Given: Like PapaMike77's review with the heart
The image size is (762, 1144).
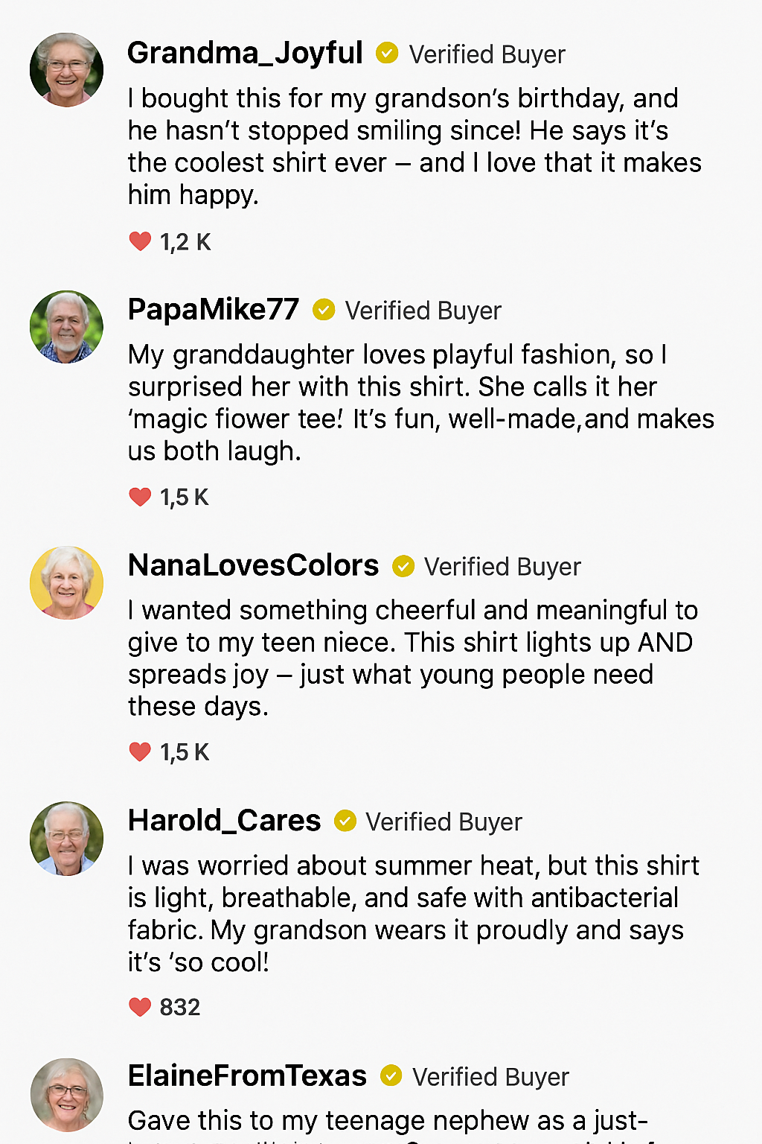Looking at the screenshot, I should (140, 497).
